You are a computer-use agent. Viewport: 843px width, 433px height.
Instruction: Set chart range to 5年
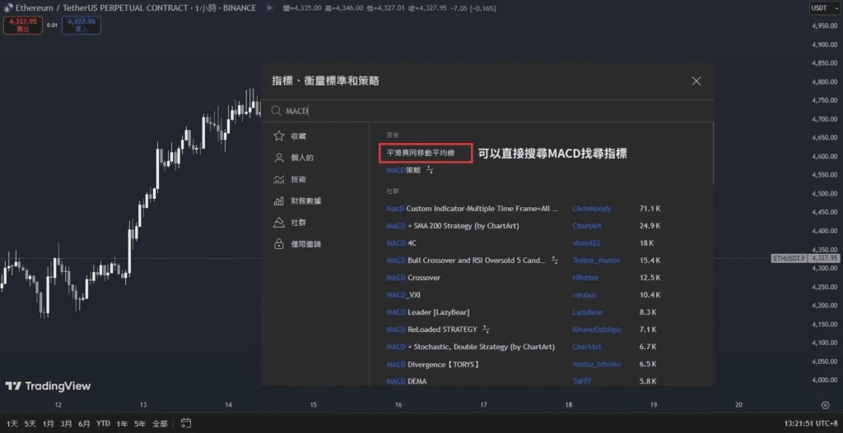click(140, 424)
